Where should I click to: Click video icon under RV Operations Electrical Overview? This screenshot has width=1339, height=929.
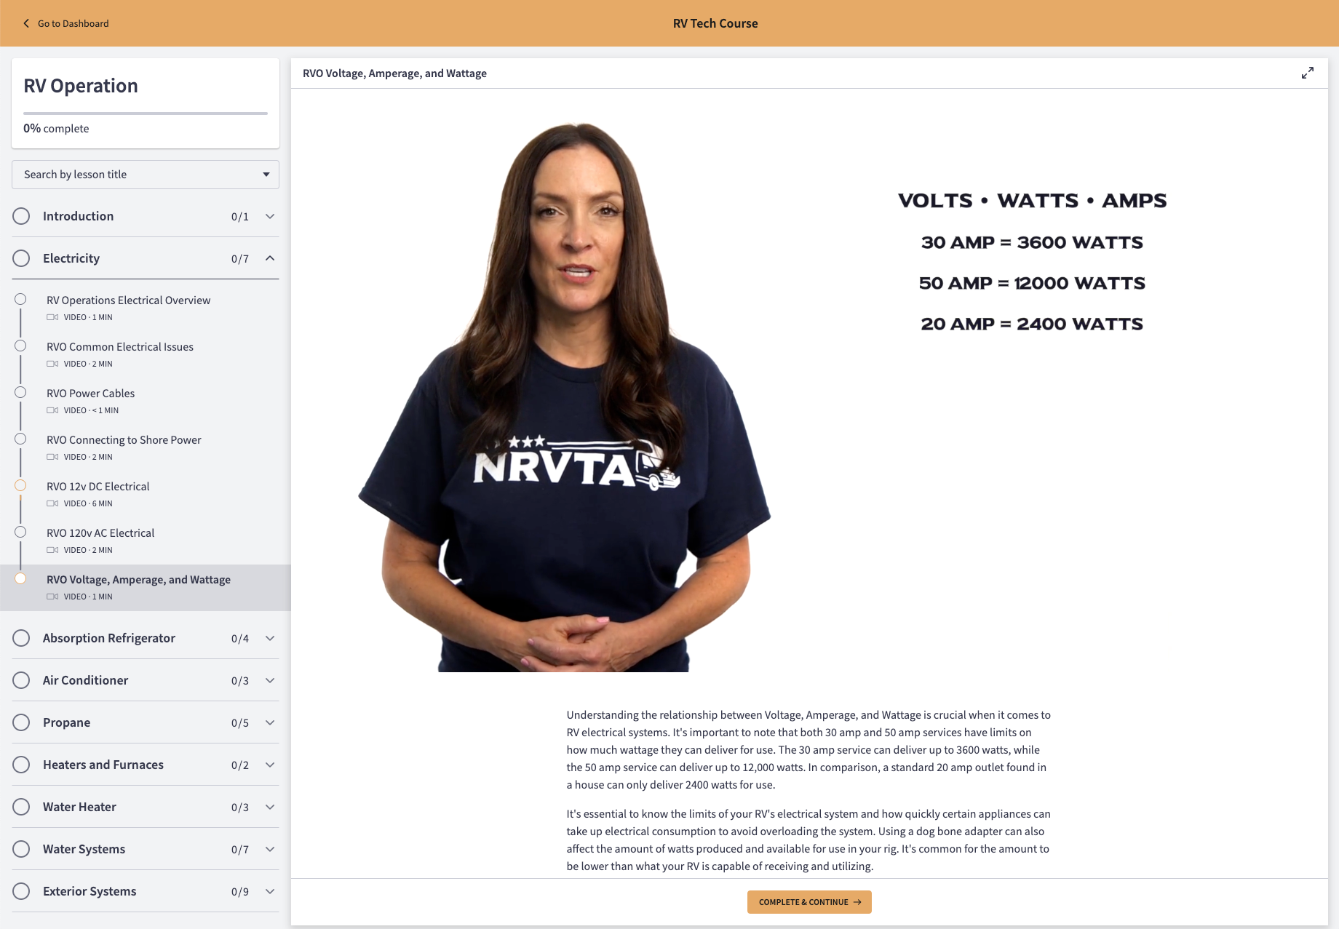point(52,317)
